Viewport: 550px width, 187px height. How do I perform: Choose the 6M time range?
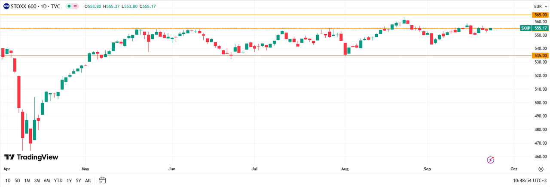coord(47,181)
